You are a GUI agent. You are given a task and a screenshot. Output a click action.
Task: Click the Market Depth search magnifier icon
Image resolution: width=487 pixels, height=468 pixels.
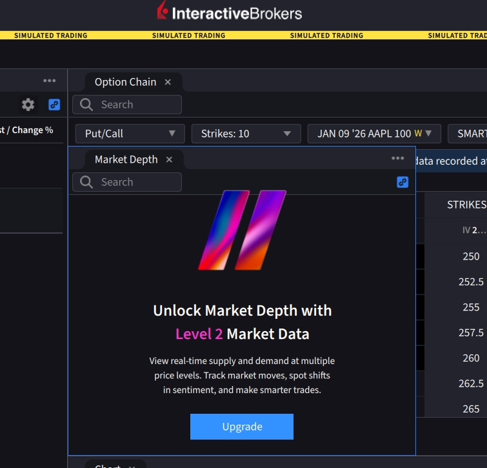point(86,182)
